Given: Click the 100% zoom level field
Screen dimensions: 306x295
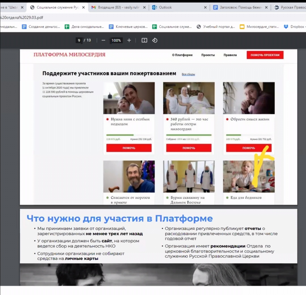Looking at the screenshot, I should click(116, 40).
